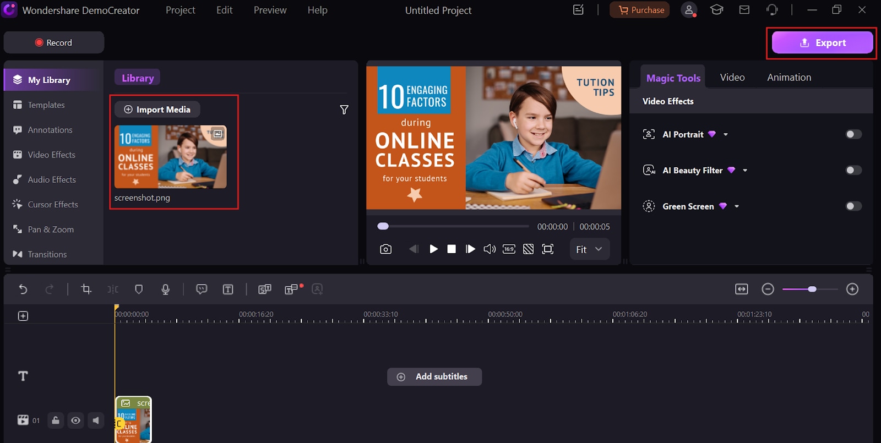This screenshot has width=881, height=443.
Task: Open Cursor Effects in the sidebar
Action: (53, 204)
